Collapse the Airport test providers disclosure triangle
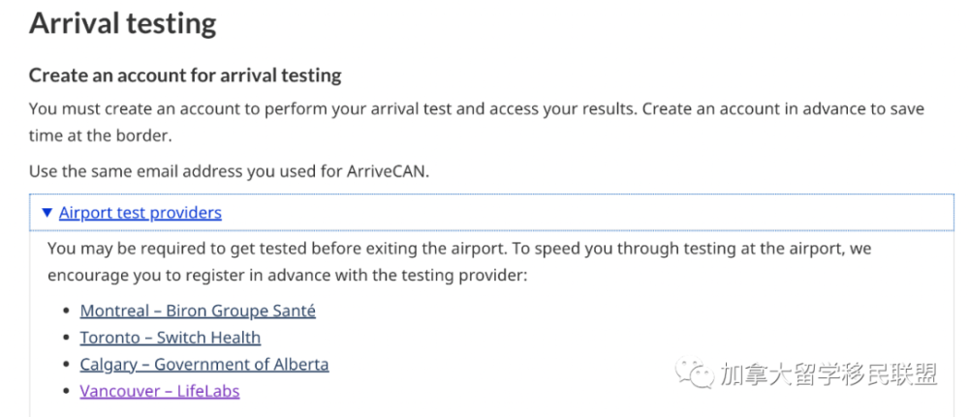 [47, 214]
